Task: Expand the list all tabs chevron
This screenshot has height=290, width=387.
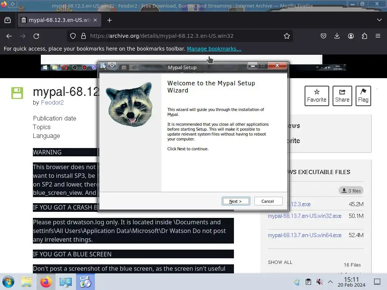Action: coord(379,20)
